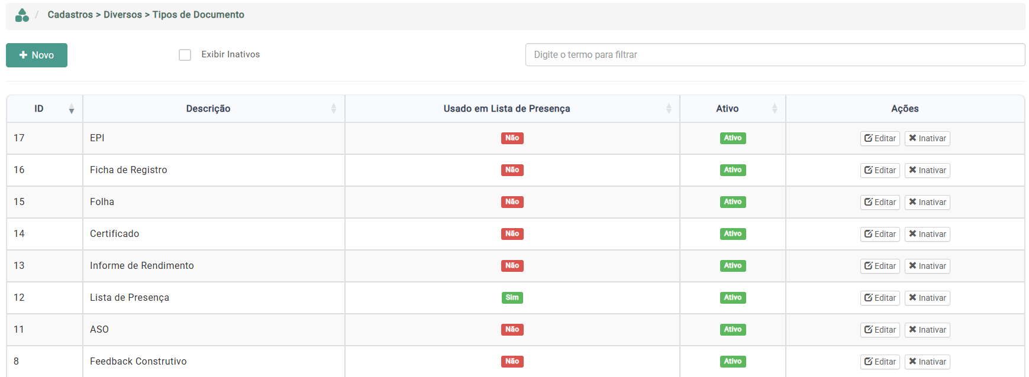Inactivate Informe de Rendimento entry

click(927, 266)
